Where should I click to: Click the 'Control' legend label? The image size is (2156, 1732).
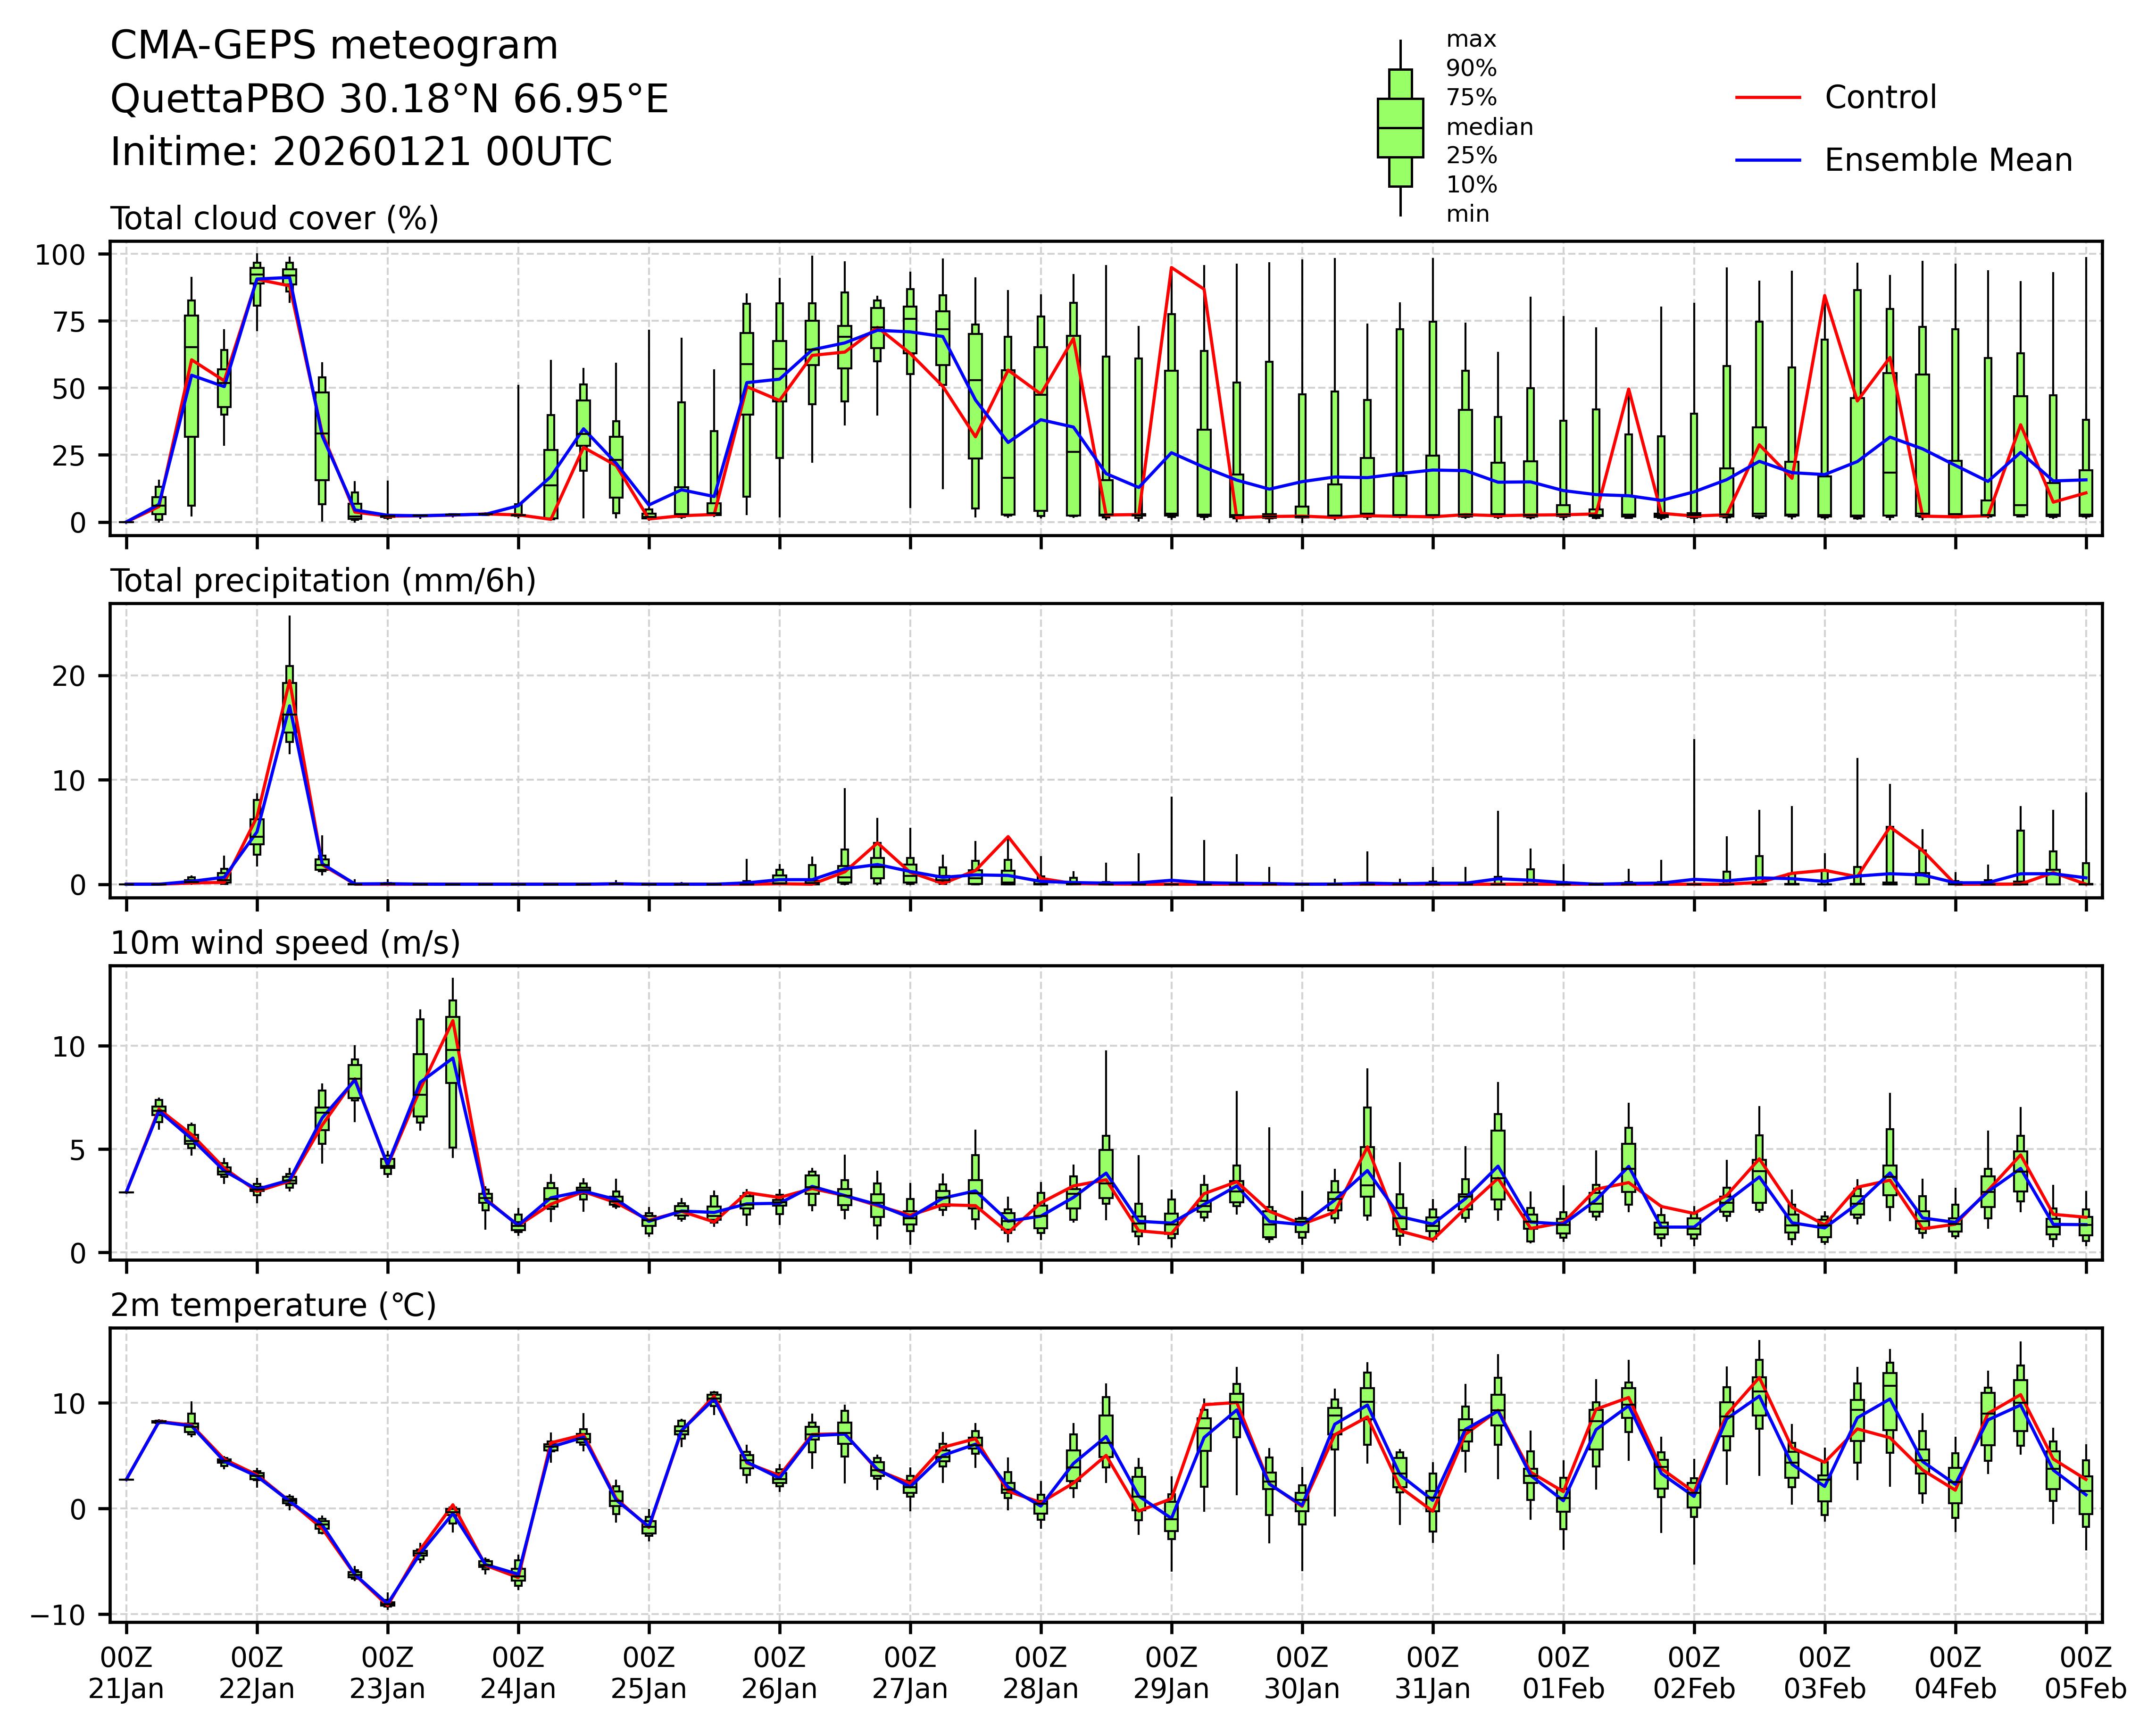point(1880,98)
